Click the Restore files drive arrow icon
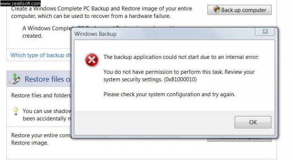293x160 pixels. click(14, 79)
